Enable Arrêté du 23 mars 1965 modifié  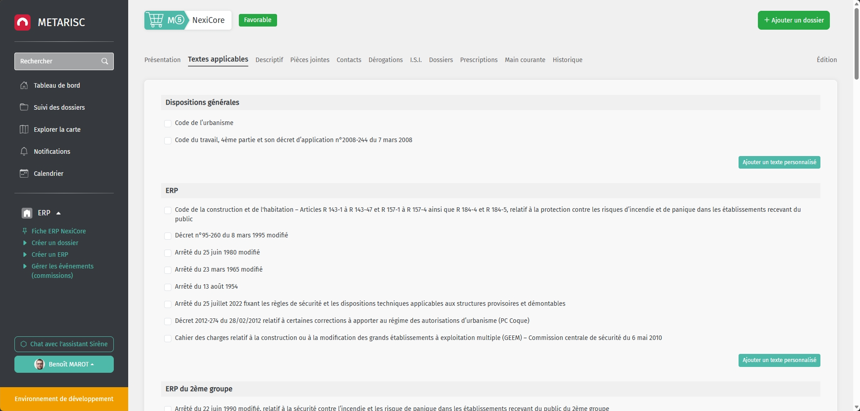tap(168, 270)
